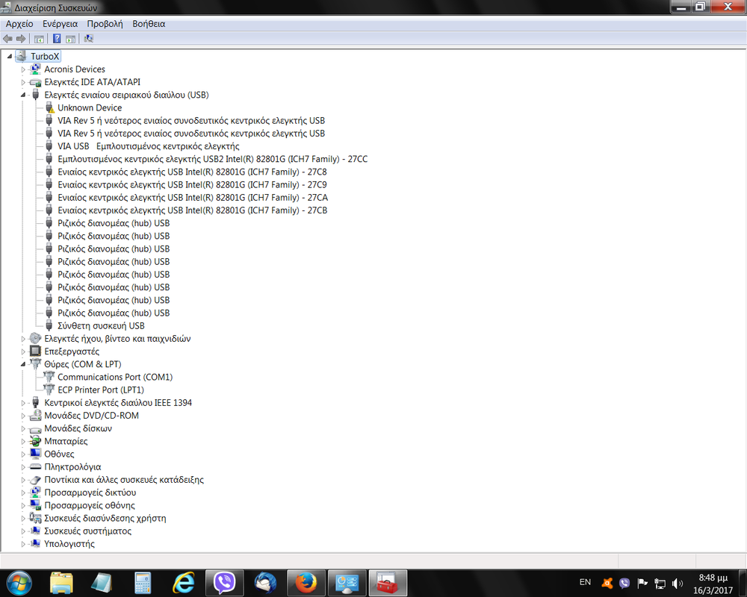747x597 pixels.
Task: Click the volume speaker icon in system tray
Action: (678, 583)
